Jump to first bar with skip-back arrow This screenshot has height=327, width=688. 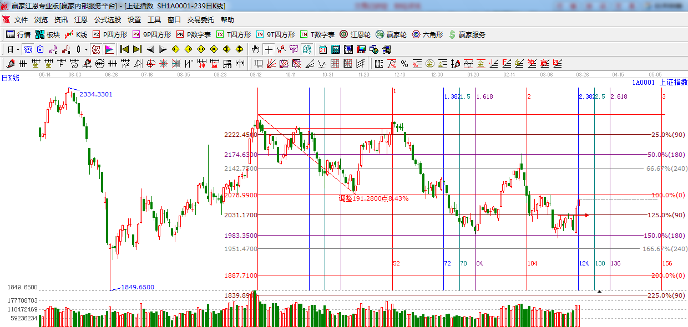(124, 49)
